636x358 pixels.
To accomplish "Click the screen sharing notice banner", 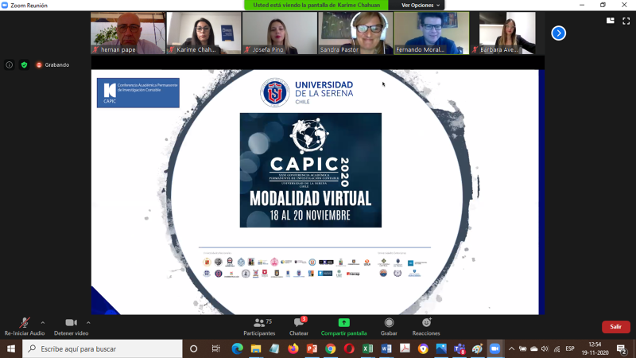I will (316, 6).
